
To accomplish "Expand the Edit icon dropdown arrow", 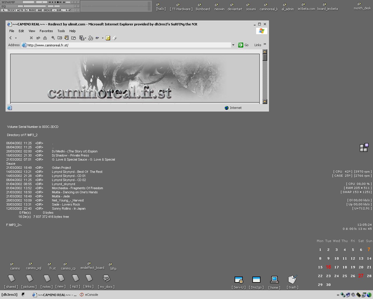I will (x=103, y=38).
